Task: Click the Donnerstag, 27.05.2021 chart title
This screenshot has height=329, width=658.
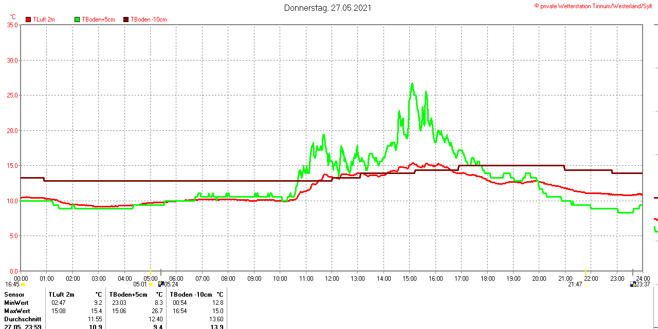Action: tap(327, 8)
